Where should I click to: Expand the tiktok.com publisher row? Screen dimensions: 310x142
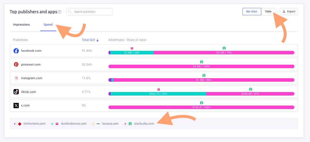[x=29, y=92]
